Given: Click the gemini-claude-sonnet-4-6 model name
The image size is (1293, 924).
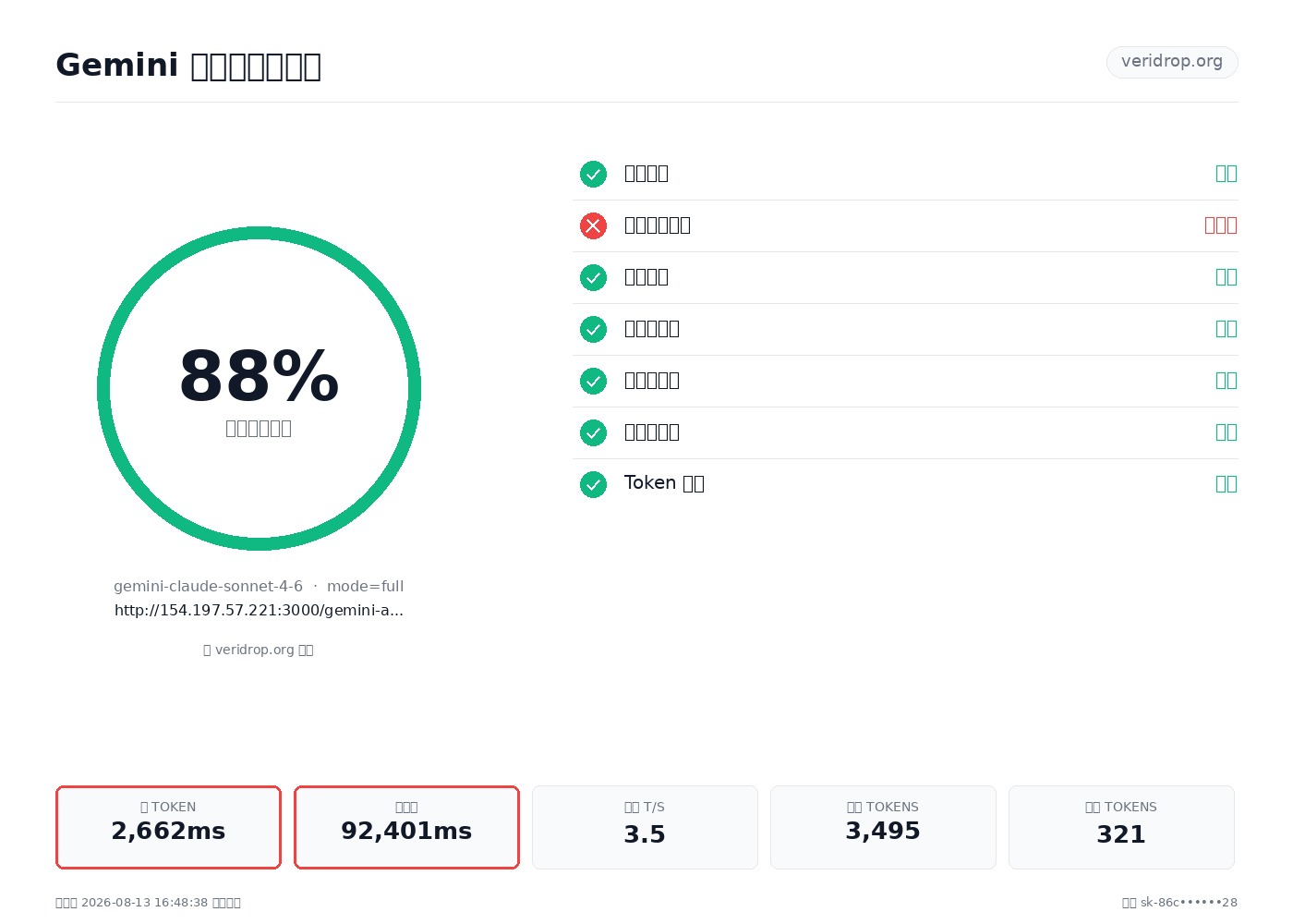Looking at the screenshot, I should coord(208,586).
